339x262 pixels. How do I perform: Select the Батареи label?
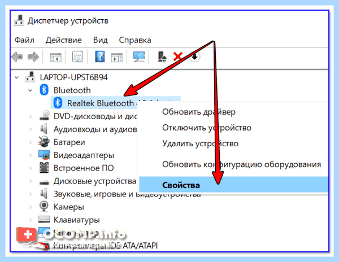pyautogui.click(x=69, y=142)
